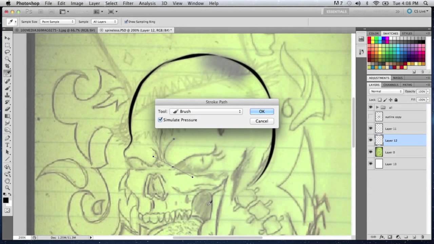Click the Layer 0 thumbnail
The image size is (434, 244).
[379, 152]
